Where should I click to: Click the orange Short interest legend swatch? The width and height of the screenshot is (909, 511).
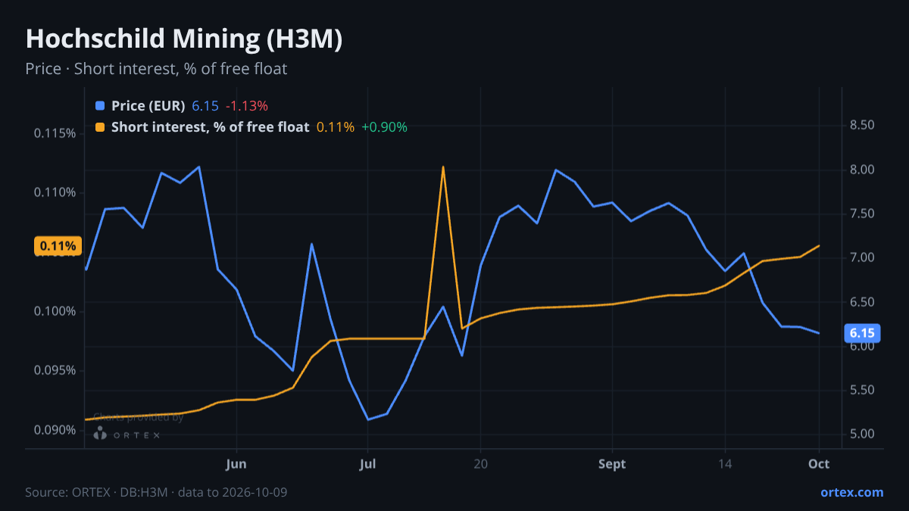100,127
